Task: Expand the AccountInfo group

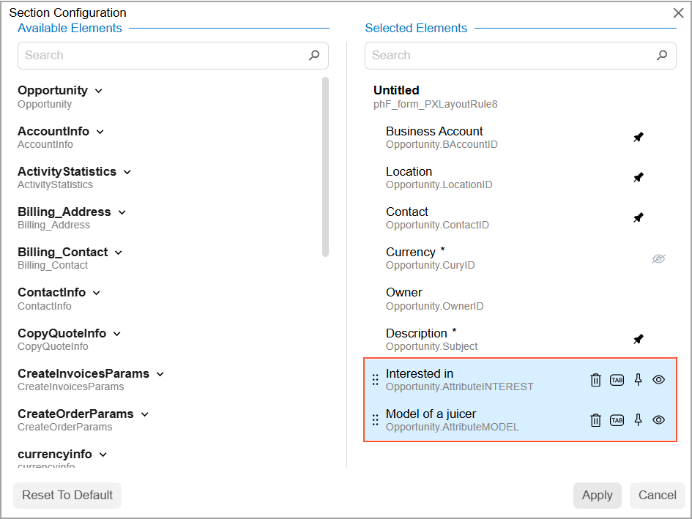Action: click(100, 132)
